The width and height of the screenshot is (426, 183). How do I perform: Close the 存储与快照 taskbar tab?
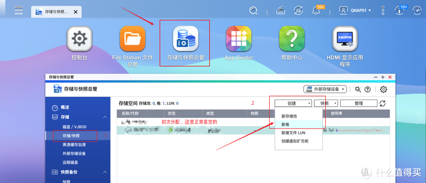point(75,12)
